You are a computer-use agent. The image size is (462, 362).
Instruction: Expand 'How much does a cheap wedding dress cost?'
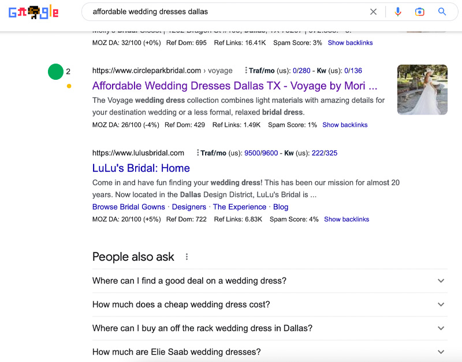[270, 305]
